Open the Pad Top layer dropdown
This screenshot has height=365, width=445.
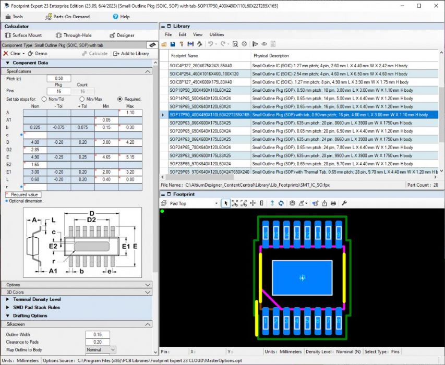[217, 203]
